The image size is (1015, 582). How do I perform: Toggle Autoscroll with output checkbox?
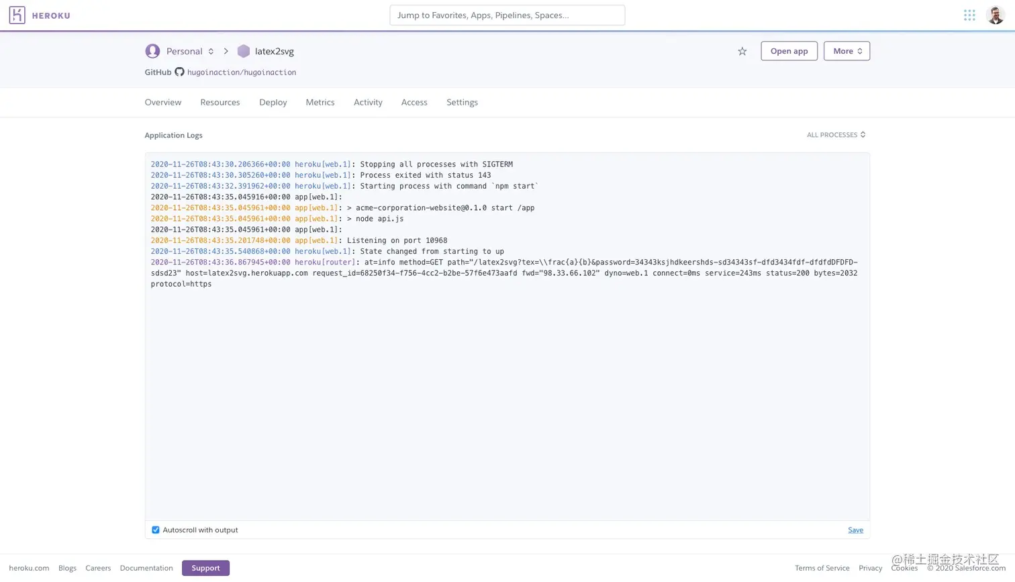click(x=156, y=530)
